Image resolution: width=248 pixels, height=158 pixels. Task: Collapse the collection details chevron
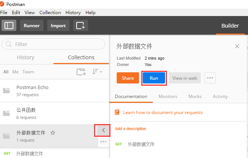click(103, 130)
